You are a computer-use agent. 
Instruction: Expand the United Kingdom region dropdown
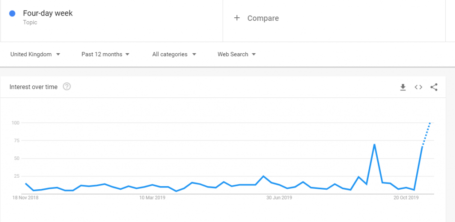(35, 55)
